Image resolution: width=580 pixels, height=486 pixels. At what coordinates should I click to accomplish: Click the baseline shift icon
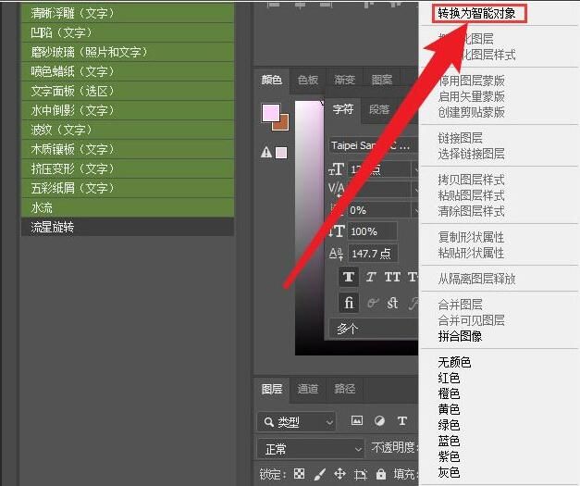336,254
